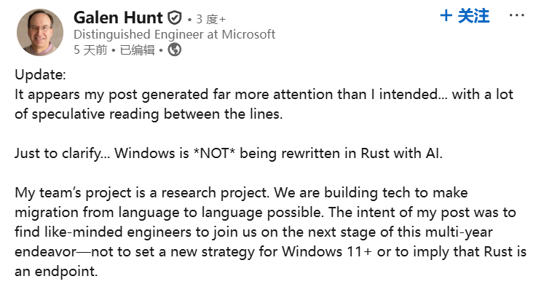
Task: Click the 5 天前 timestamp
Action: (x=90, y=50)
